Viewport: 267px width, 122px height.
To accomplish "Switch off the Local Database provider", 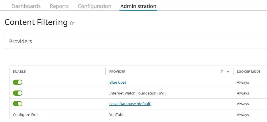I will (17, 104).
